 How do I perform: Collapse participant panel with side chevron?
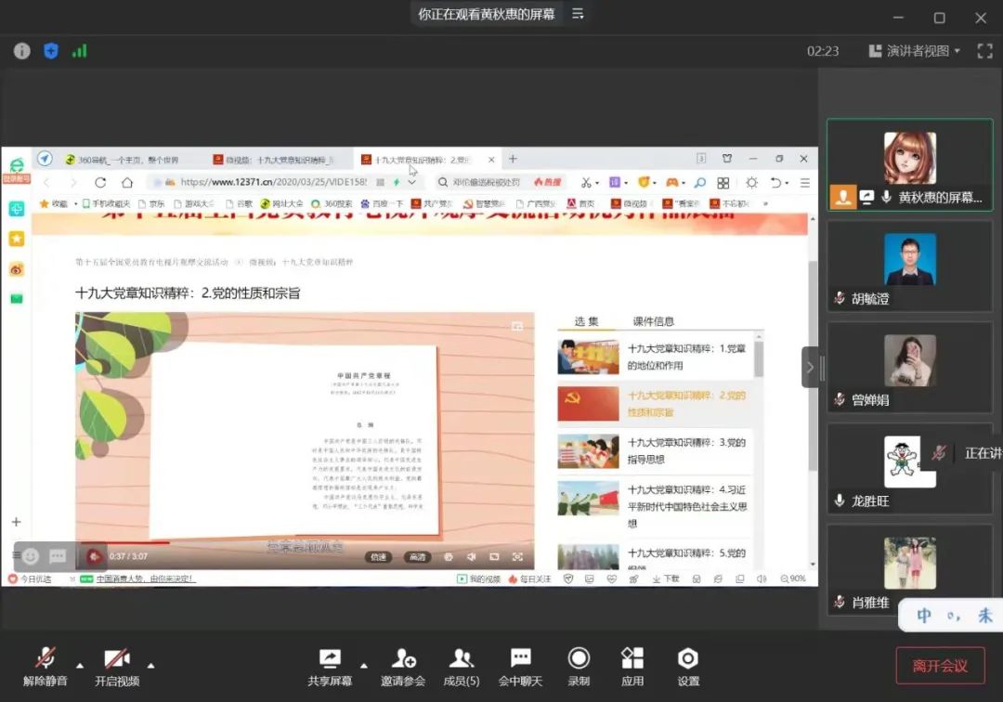point(810,367)
